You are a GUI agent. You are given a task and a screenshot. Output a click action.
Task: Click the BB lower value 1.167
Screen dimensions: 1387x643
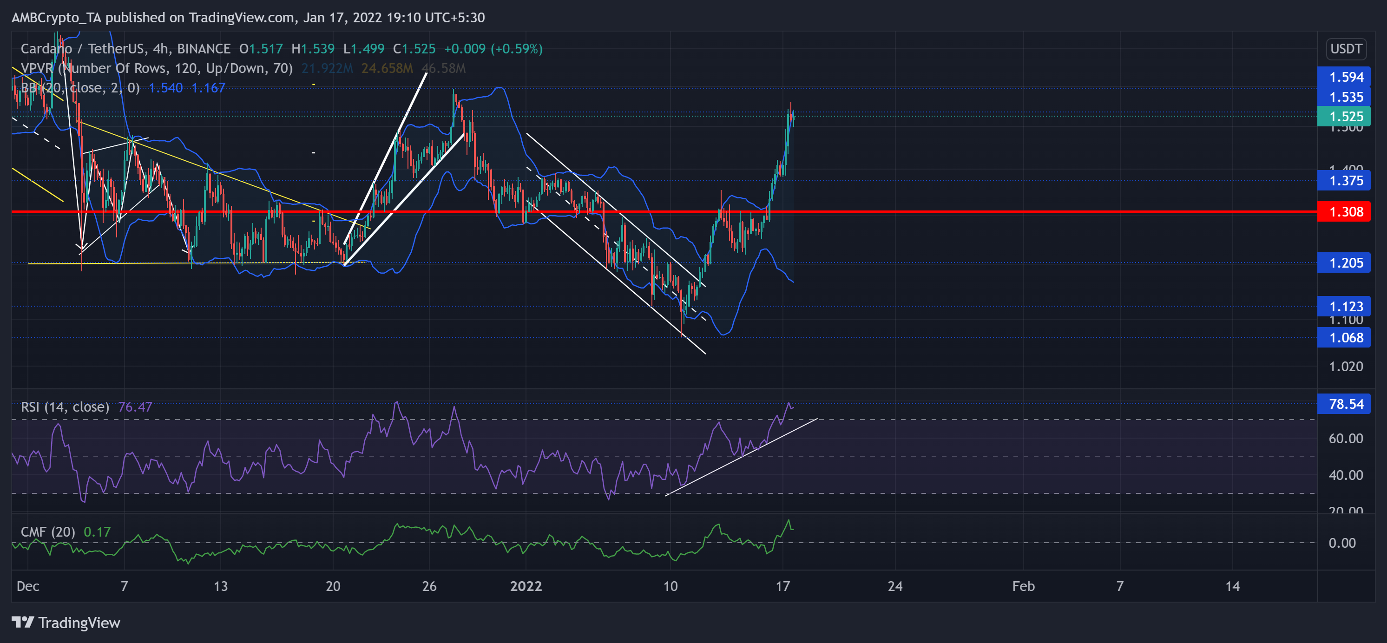point(208,88)
